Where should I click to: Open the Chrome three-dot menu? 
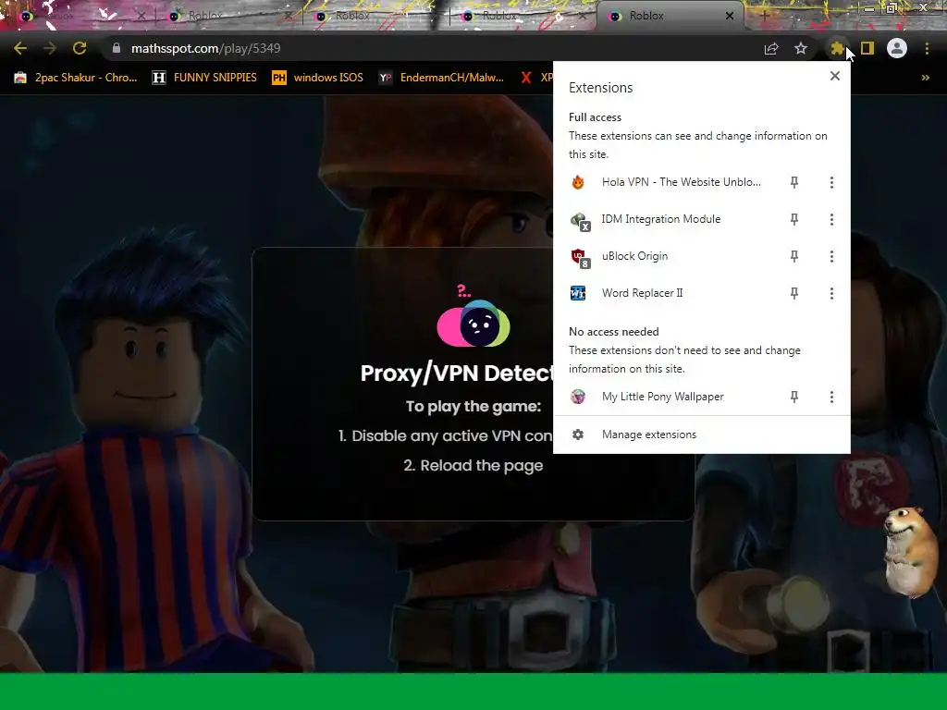tap(927, 48)
